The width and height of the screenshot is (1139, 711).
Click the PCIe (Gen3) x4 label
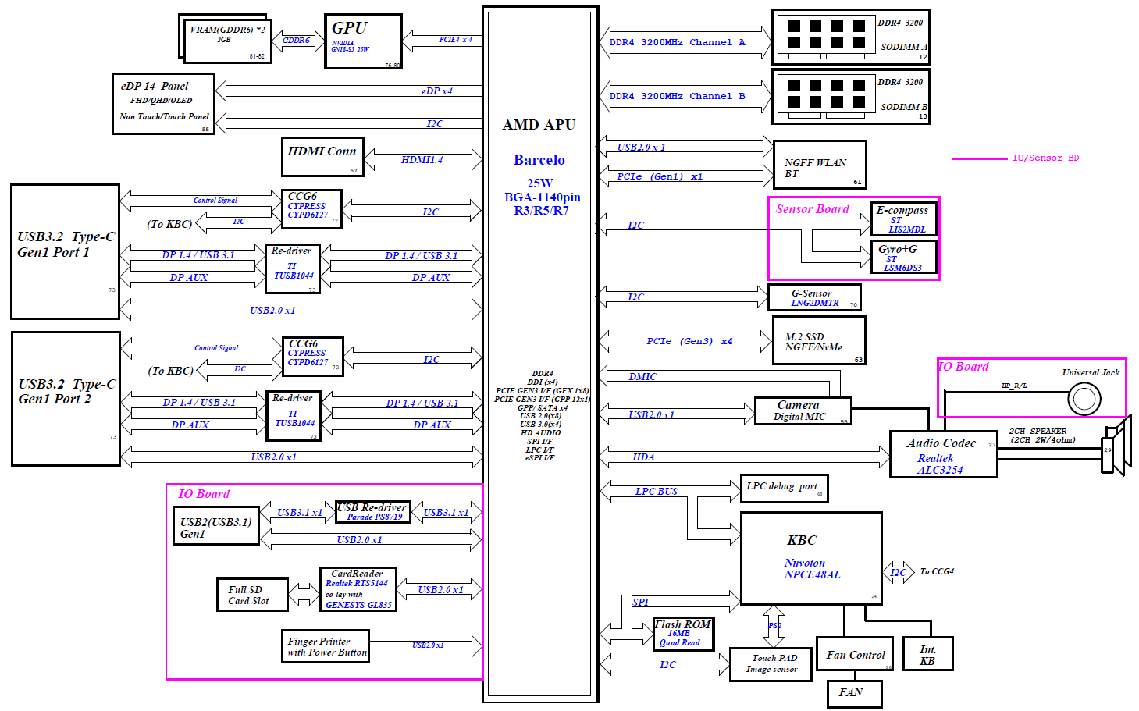[689, 341]
